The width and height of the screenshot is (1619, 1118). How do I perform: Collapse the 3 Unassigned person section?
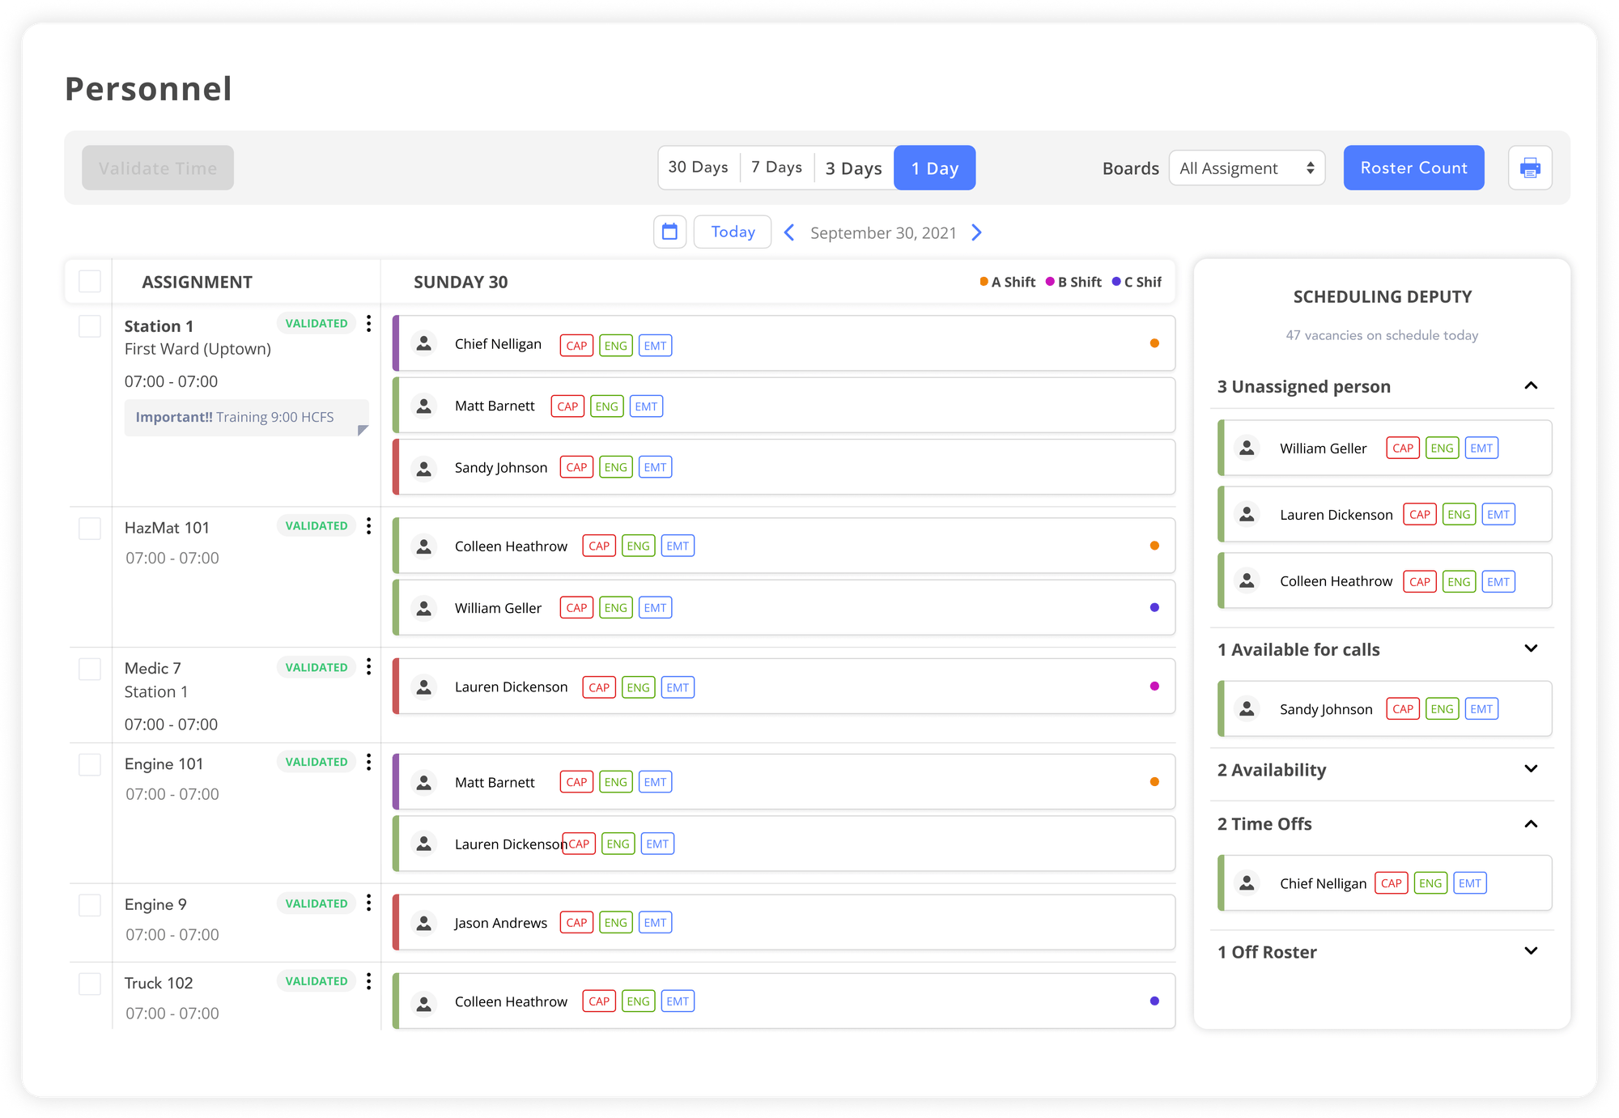click(x=1530, y=386)
